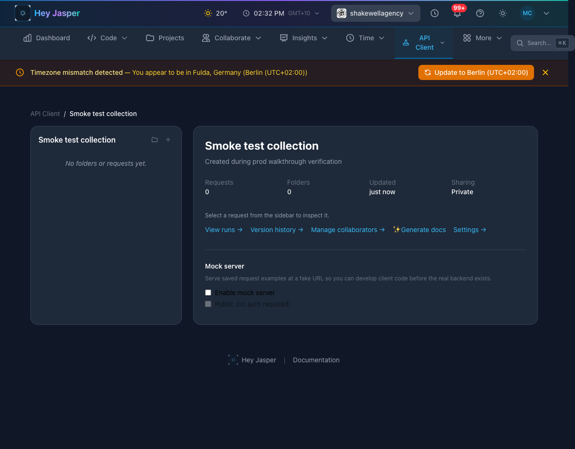Click the MC user avatar
575x449 pixels.
527,13
